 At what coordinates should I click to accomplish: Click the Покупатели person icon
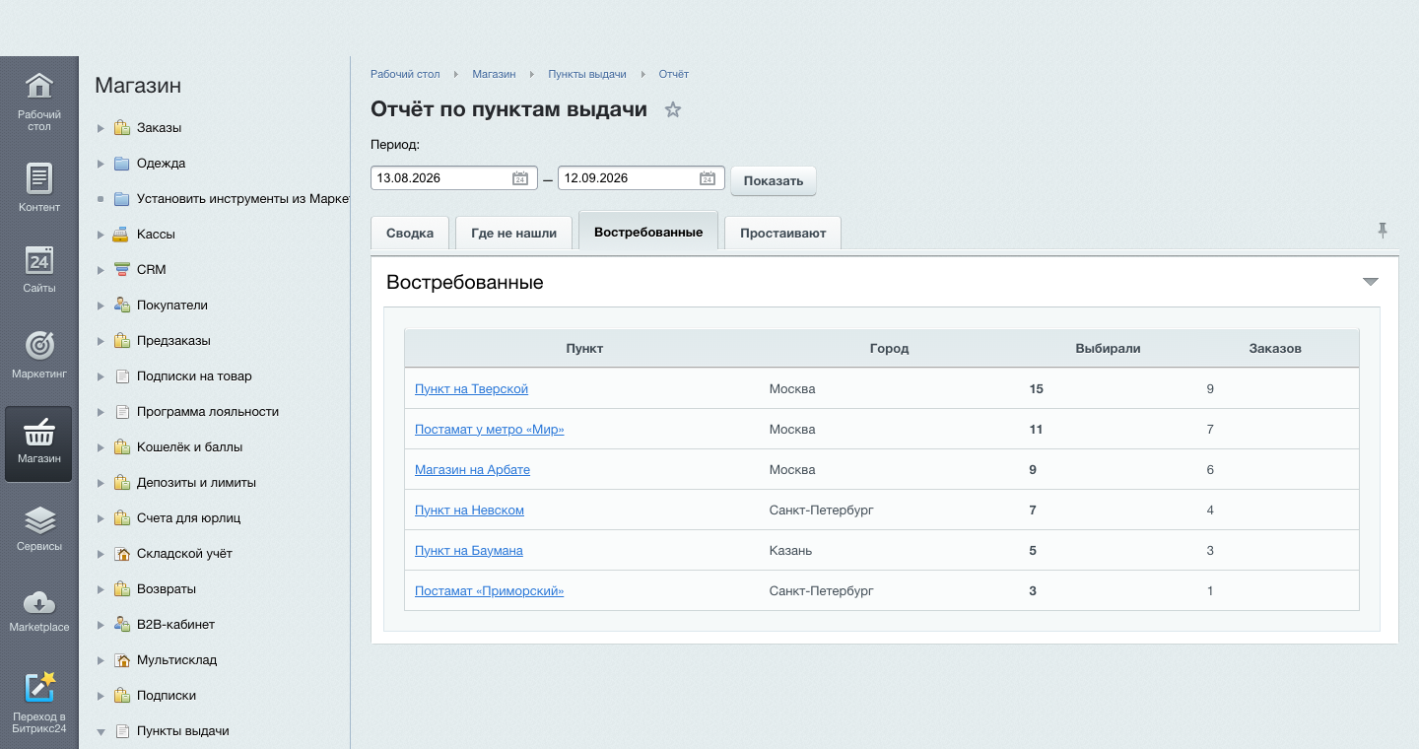(121, 306)
